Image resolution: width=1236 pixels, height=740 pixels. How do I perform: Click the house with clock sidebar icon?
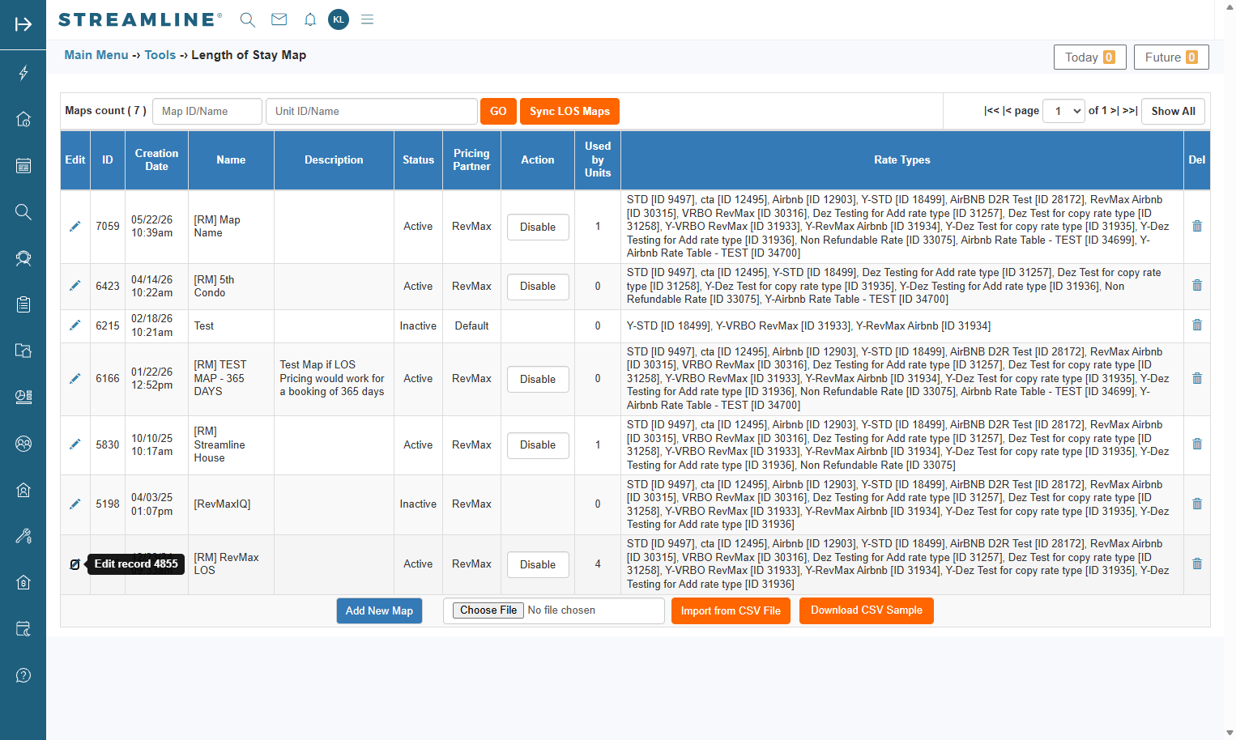point(23,119)
